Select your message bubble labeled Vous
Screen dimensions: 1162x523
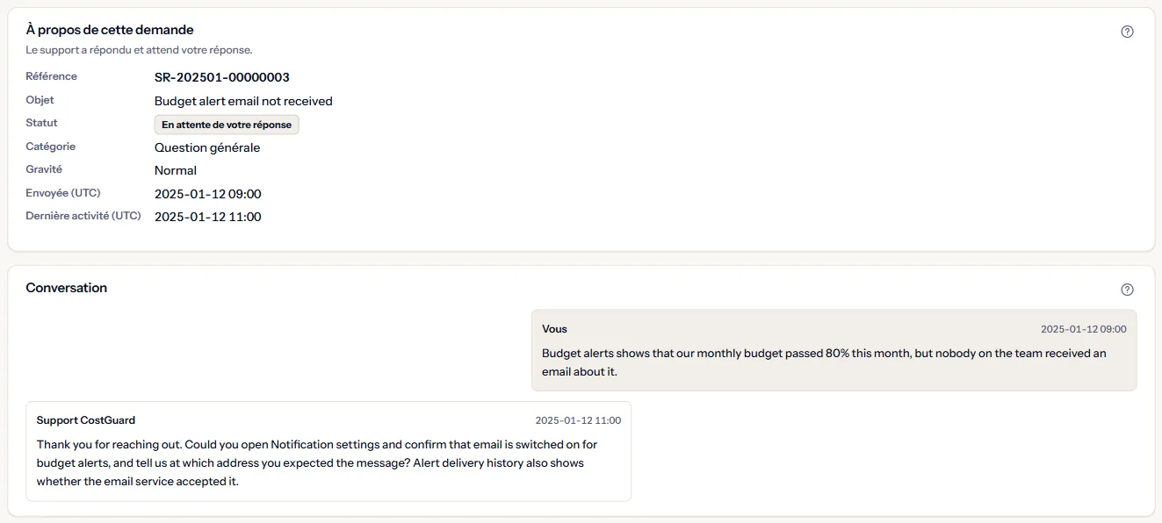pos(834,350)
